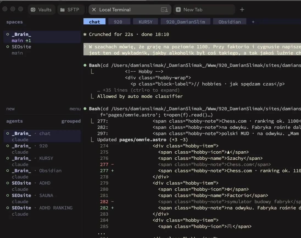The height and width of the screenshot is (238, 301).
Task: Click added line 277 with ranking text
Action: tap(200, 171)
